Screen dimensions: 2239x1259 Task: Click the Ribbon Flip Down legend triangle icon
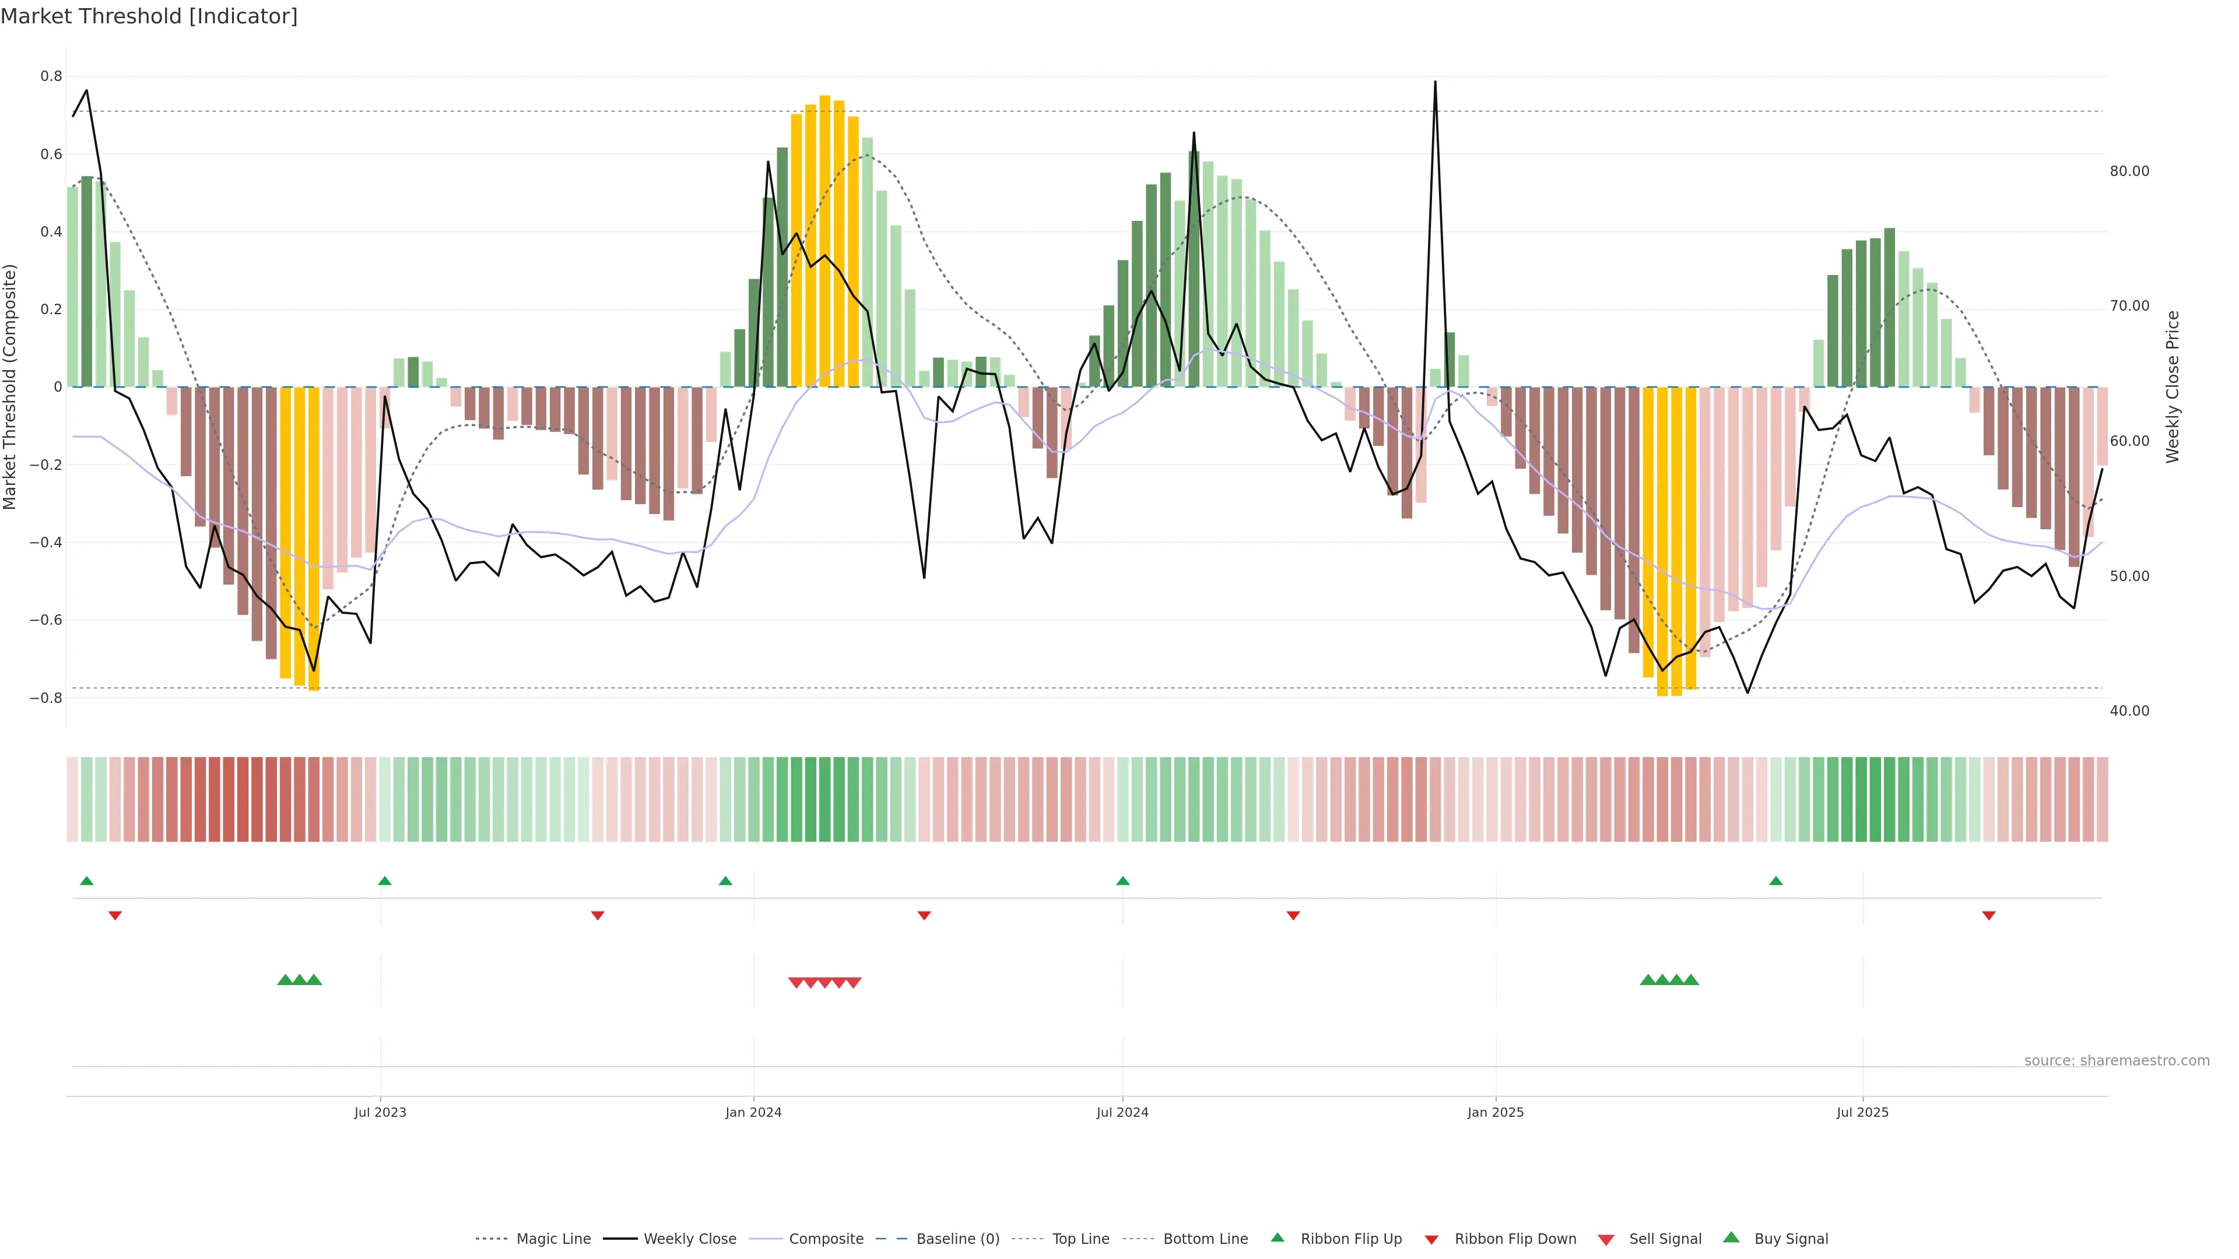(x=1431, y=1239)
